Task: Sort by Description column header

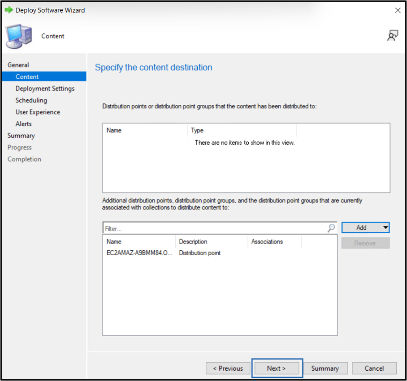Action: tap(212, 242)
